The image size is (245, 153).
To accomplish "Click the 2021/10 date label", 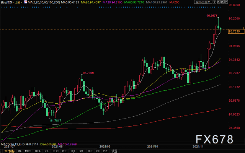I will point(152,146).
